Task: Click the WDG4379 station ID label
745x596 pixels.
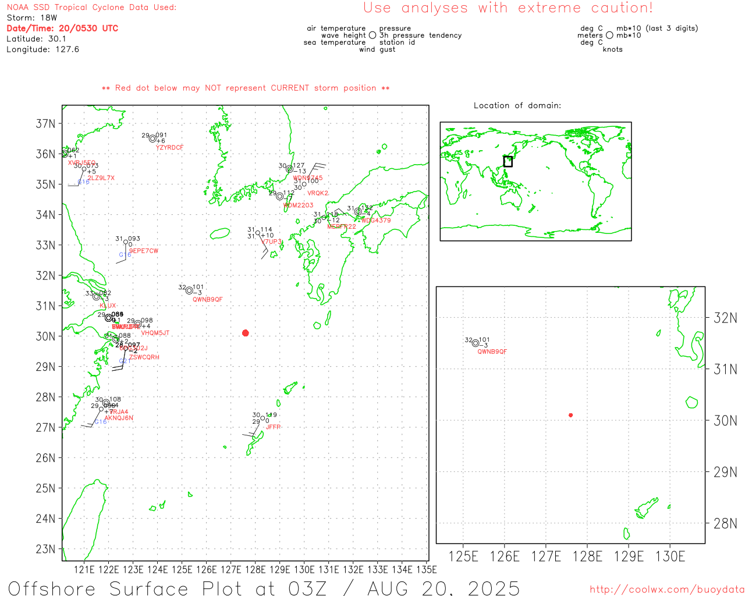Action: [x=376, y=221]
